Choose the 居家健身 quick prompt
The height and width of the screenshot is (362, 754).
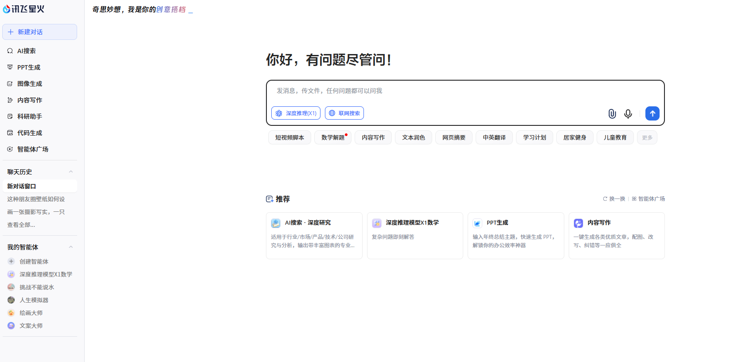[575, 137]
